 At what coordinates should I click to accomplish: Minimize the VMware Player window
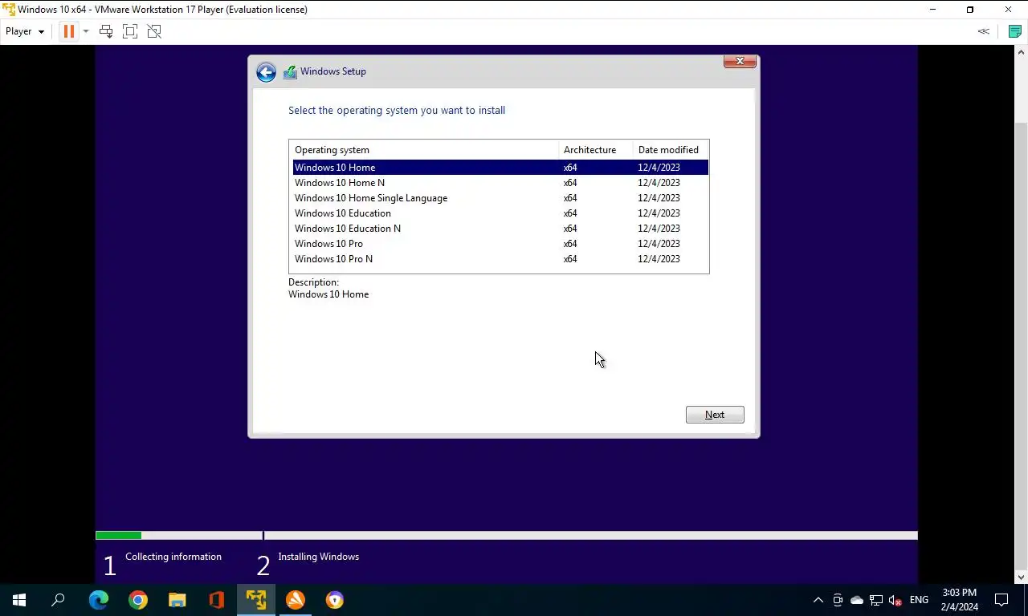(932, 10)
